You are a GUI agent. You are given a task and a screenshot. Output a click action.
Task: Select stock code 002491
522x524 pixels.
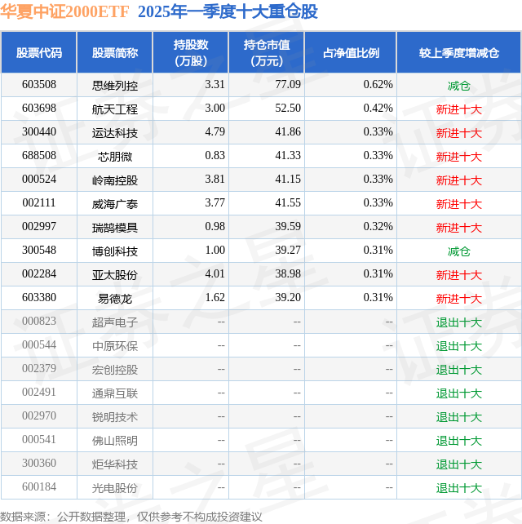pos(39,393)
